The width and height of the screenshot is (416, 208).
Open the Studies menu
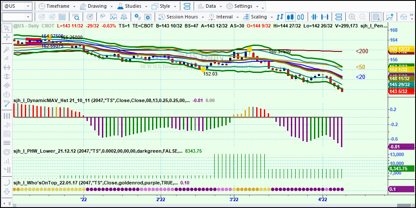pos(132,6)
